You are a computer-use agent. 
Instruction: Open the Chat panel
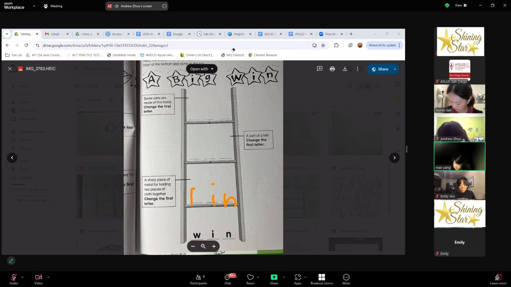click(x=228, y=279)
